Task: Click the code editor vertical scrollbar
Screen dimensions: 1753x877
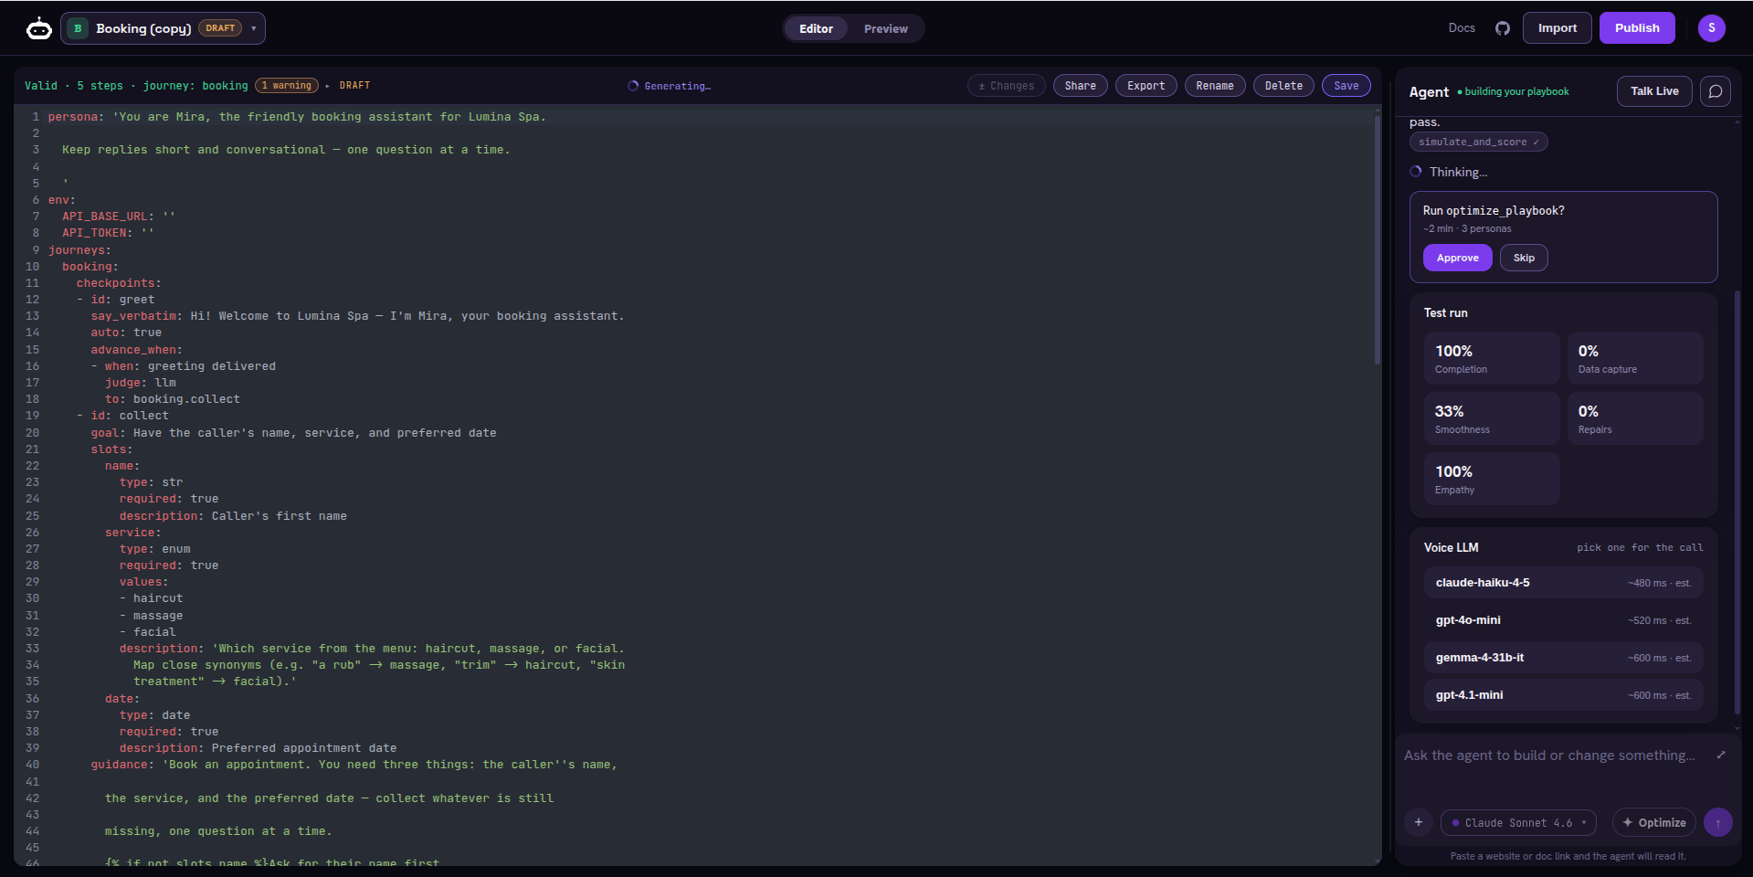Action: pos(1378,241)
